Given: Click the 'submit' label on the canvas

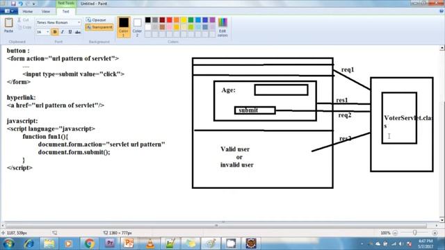Looking at the screenshot, I should click(248, 110).
